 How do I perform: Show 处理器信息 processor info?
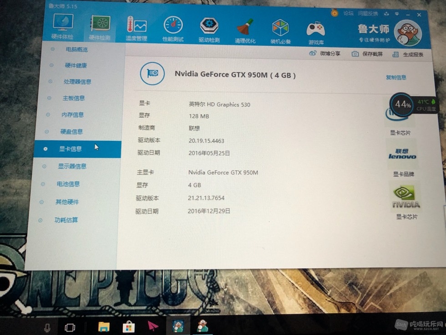point(77,82)
